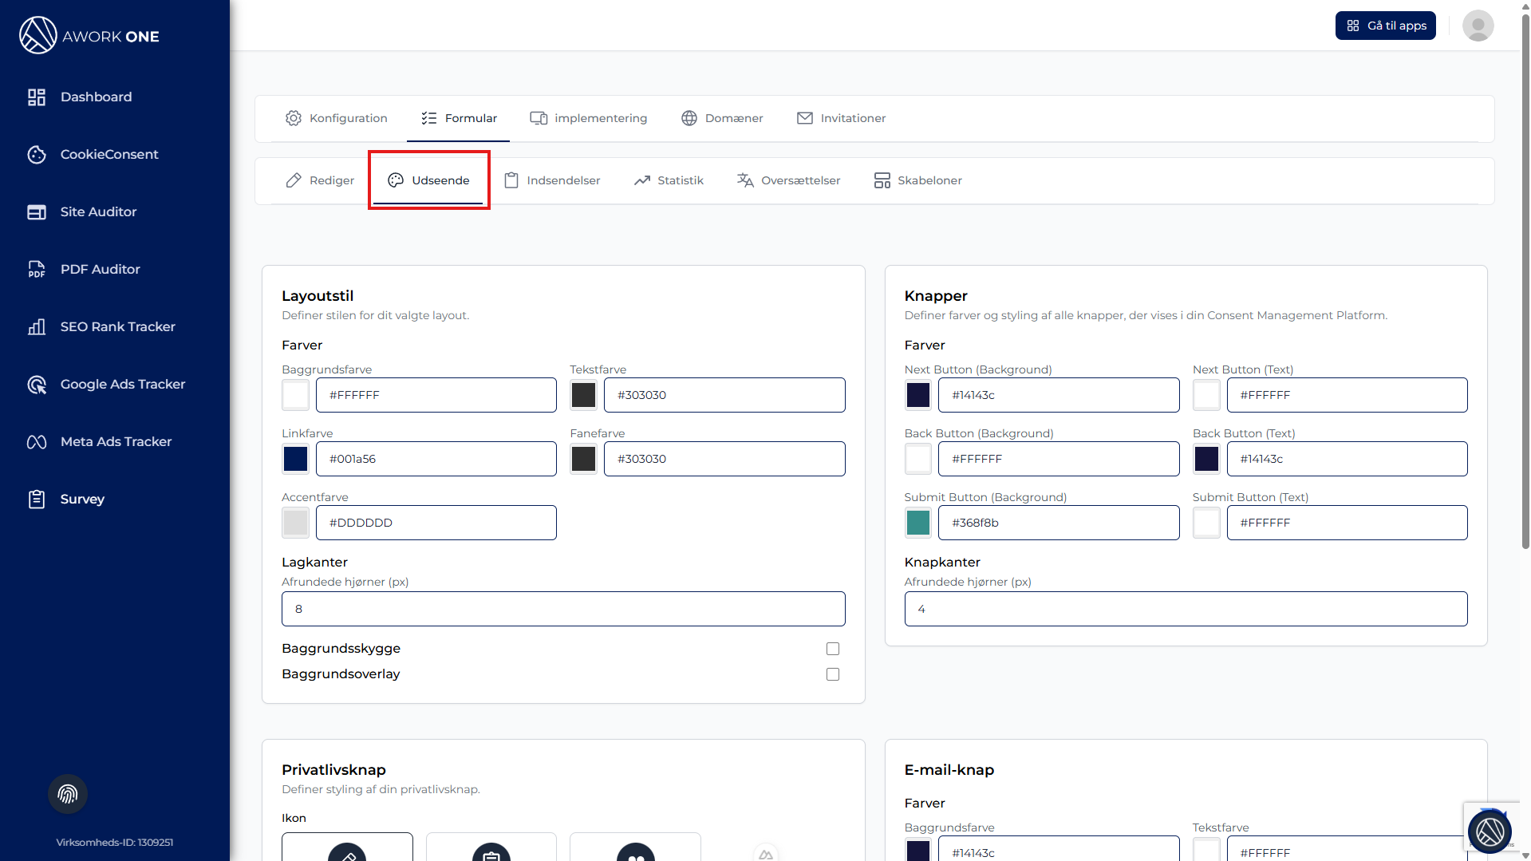Viewport: 1531px width, 861px height.
Task: Open the Oversættelser tab
Action: tap(788, 180)
